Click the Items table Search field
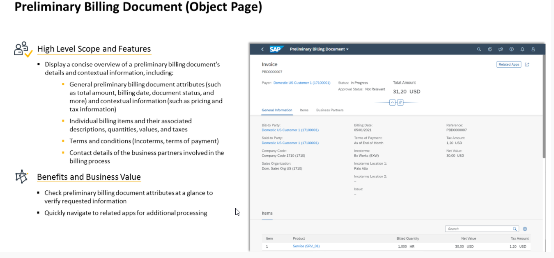Image resolution: width=554 pixels, height=258 pixels. (478, 229)
